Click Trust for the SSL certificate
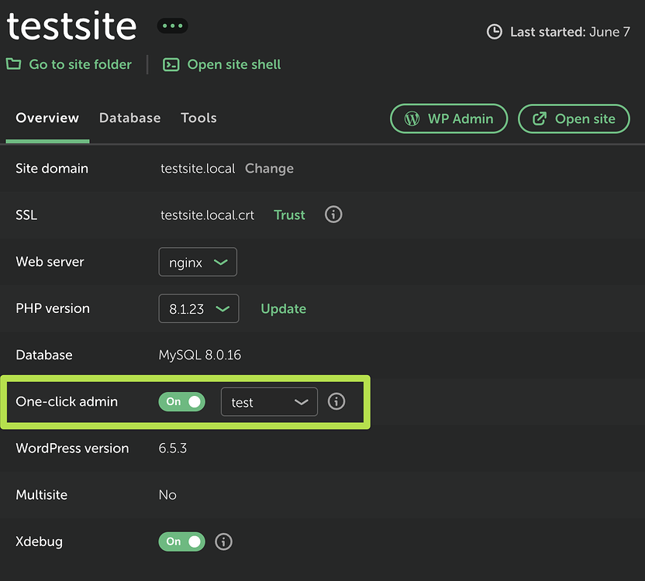The height and width of the screenshot is (581, 645). (x=289, y=215)
